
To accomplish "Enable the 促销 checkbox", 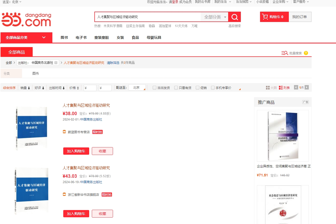I will point(198,88).
